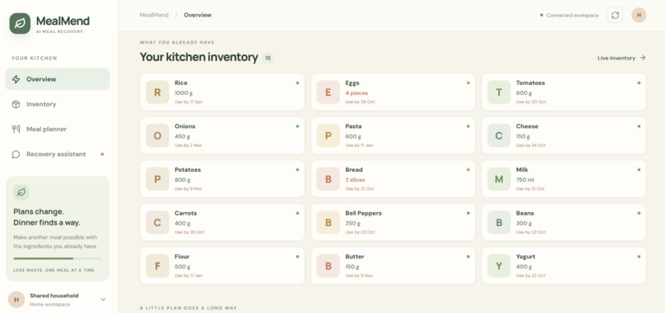Click Tomatoes 'Use by 20 Oct' date
This screenshot has height=313, width=665.
click(x=531, y=102)
